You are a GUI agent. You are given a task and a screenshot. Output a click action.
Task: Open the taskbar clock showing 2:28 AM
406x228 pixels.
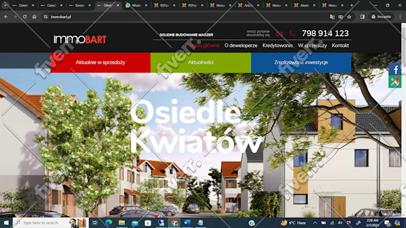(373, 223)
